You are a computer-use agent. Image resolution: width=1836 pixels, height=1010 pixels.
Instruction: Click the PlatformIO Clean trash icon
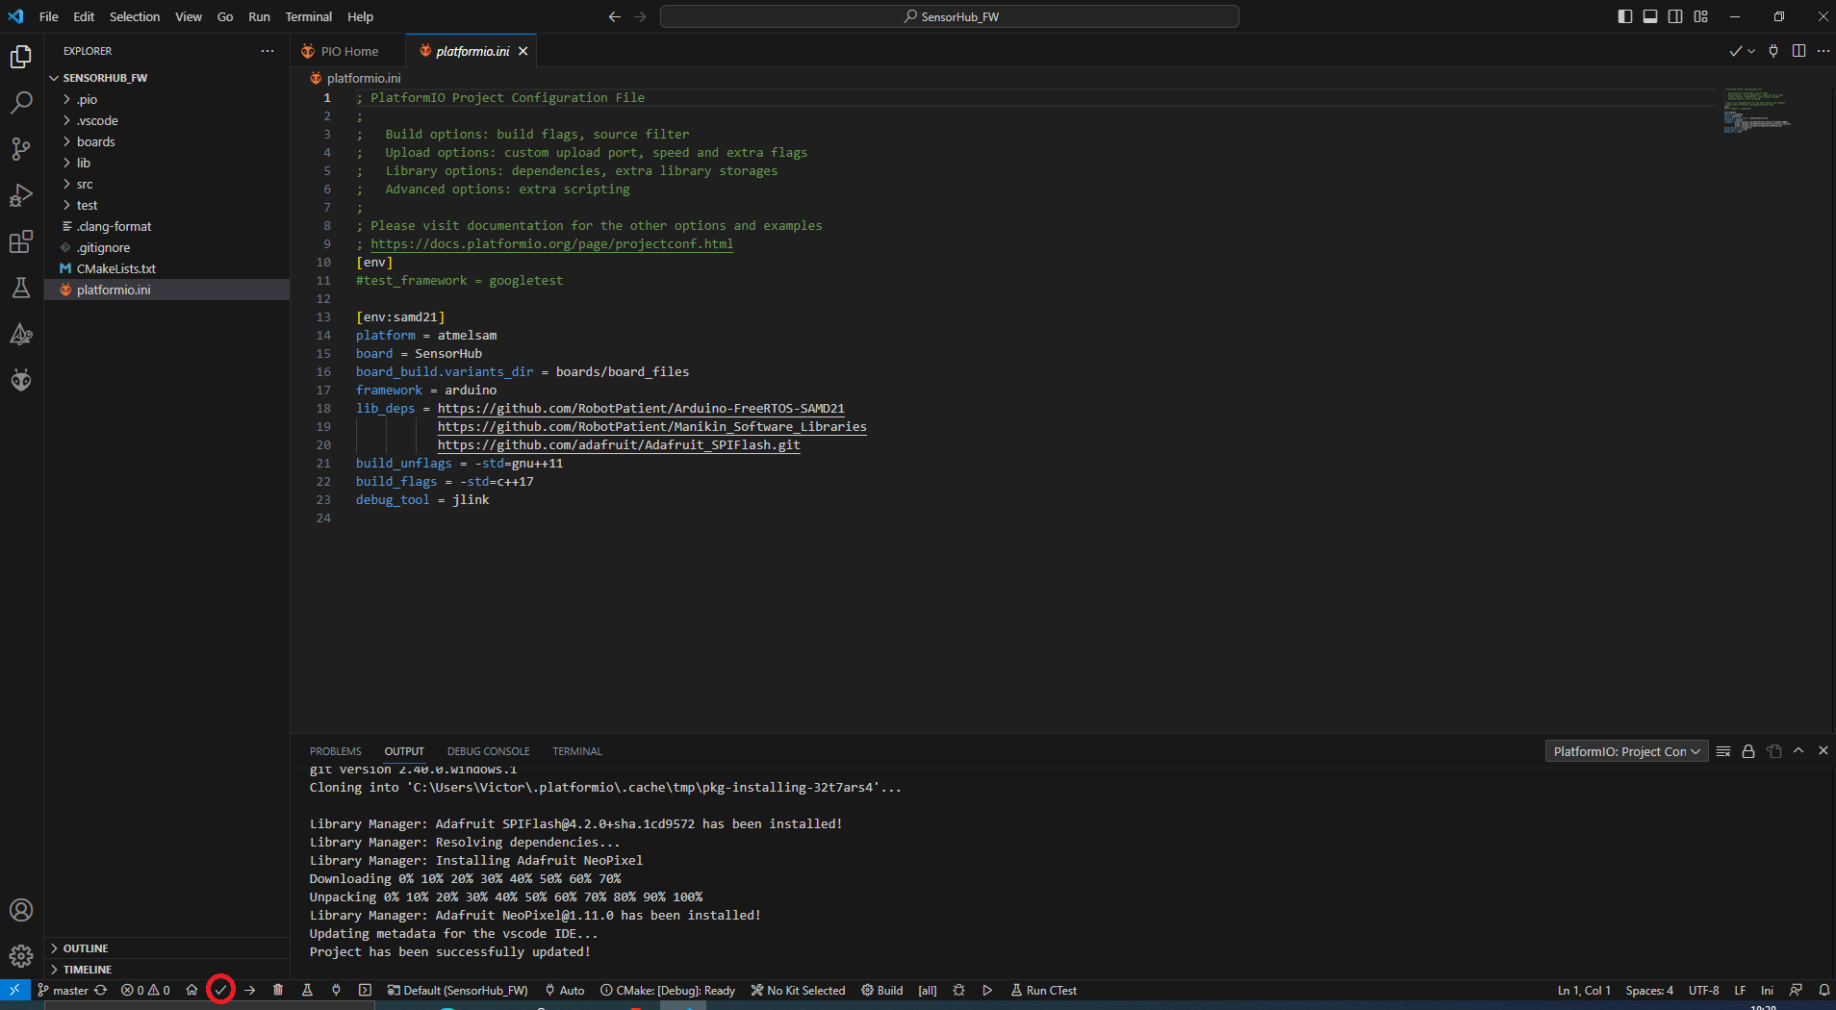pyautogui.click(x=278, y=990)
